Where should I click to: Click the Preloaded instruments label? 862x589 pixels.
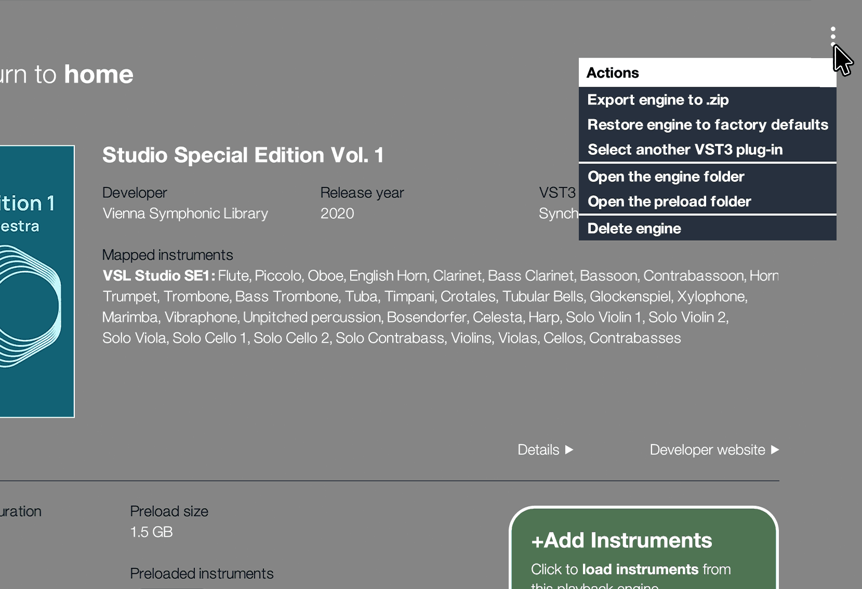point(202,573)
